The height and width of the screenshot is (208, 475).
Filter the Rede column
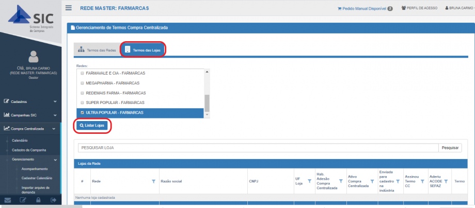click(153, 181)
